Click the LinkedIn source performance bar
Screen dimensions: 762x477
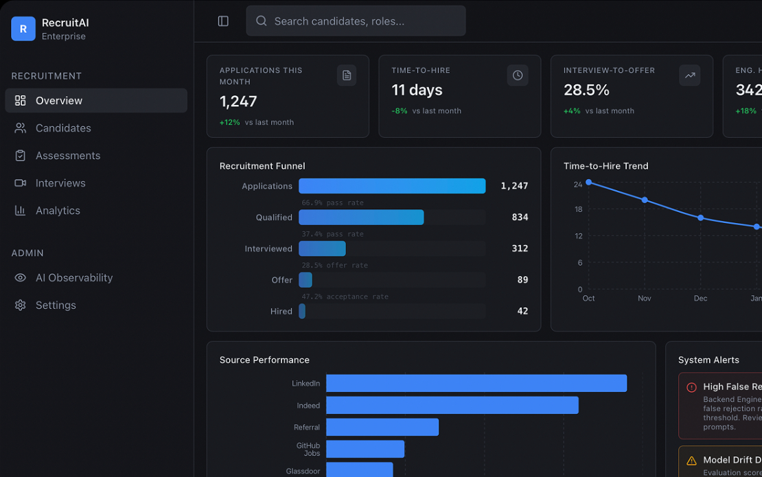(x=476, y=383)
